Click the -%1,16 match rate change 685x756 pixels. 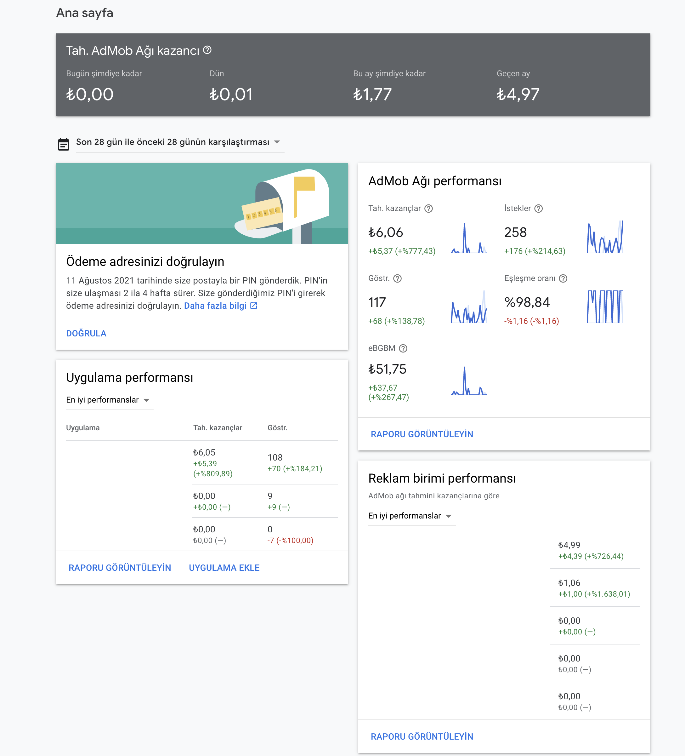(x=532, y=321)
